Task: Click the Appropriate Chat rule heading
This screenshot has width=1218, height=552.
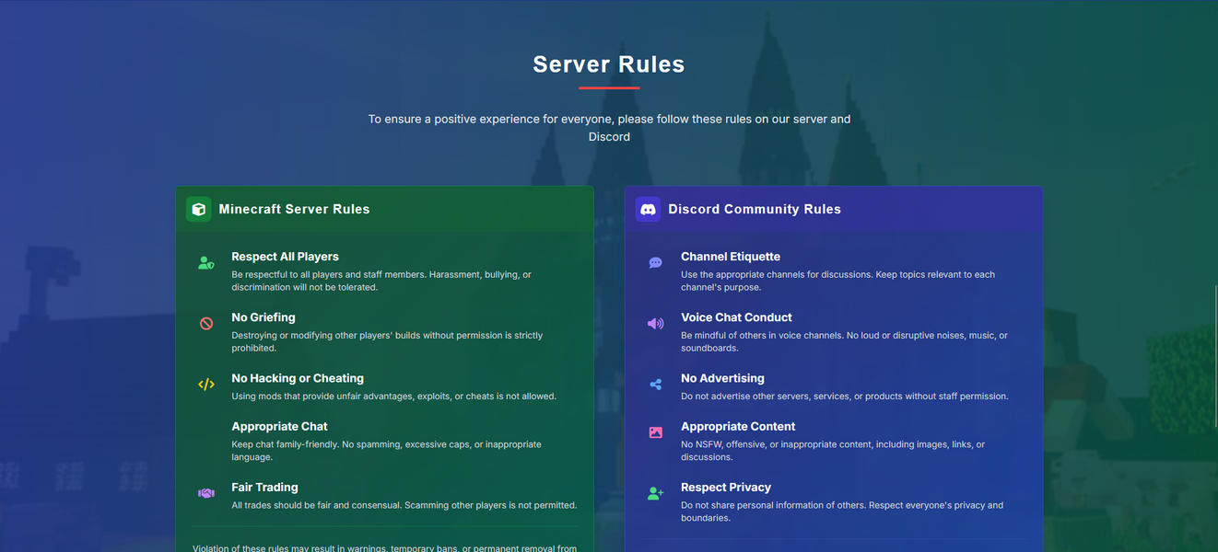Action: [x=279, y=427]
